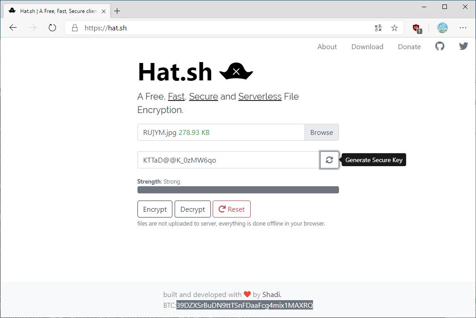Click the padlock site info icon
The image size is (476, 318).
75,28
